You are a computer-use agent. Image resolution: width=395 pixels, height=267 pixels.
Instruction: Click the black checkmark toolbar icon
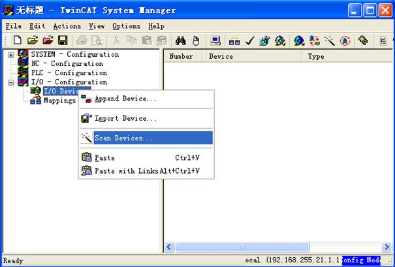click(250, 41)
